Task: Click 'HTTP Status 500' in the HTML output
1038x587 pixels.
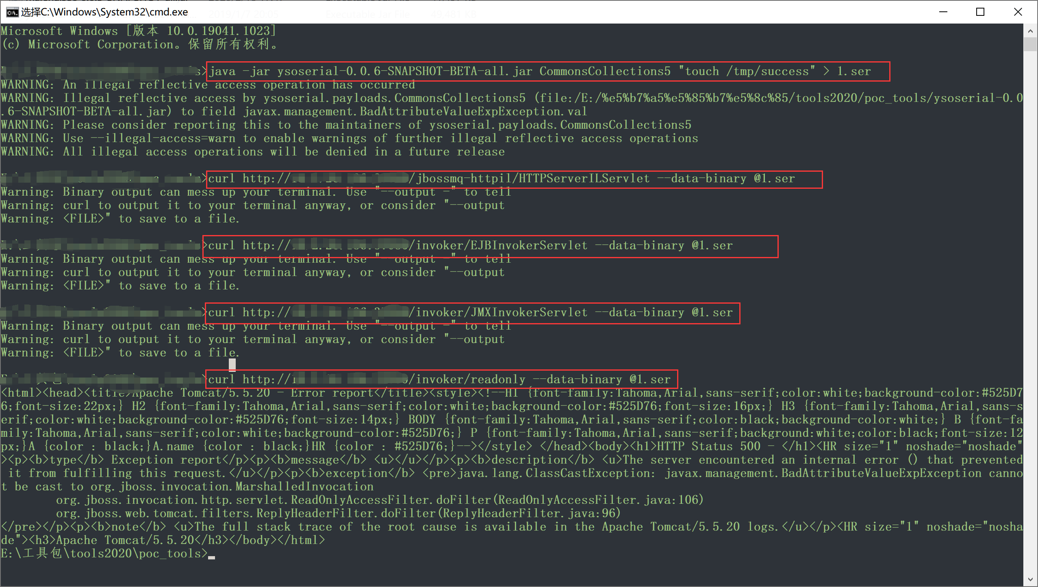Action: 708,447
